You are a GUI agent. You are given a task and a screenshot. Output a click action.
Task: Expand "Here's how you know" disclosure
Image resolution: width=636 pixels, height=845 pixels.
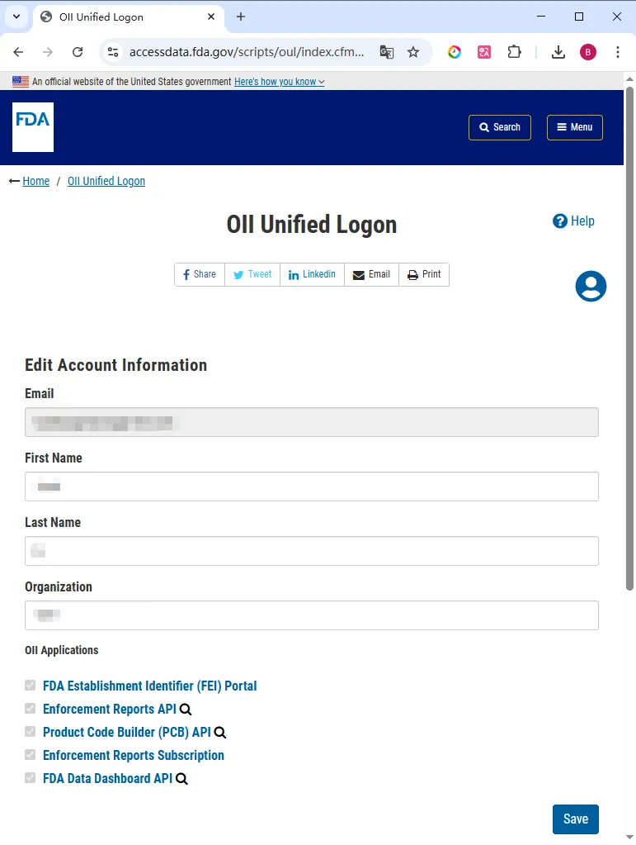[x=279, y=82]
